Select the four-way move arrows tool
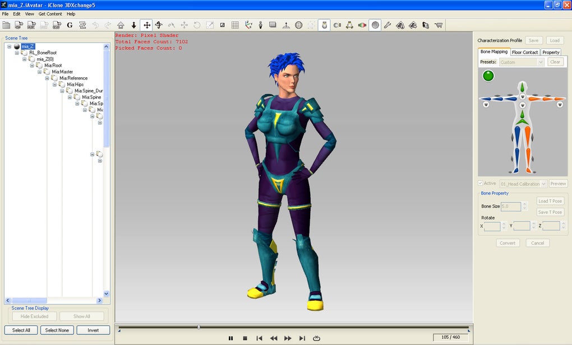Screen dimensions: 572x345 point(147,25)
